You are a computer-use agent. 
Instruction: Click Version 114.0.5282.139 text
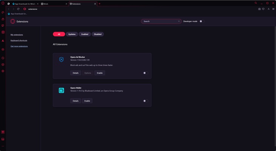point(80,60)
